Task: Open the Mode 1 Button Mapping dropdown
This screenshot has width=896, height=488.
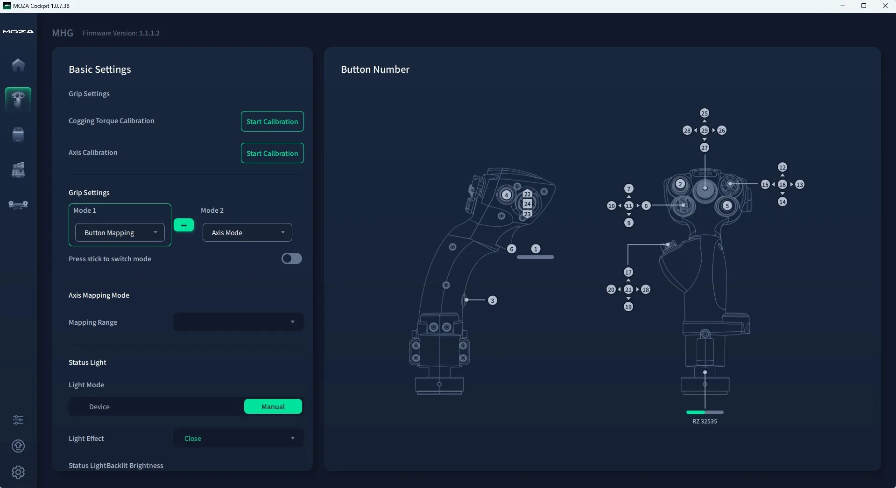Action: pyautogui.click(x=120, y=232)
